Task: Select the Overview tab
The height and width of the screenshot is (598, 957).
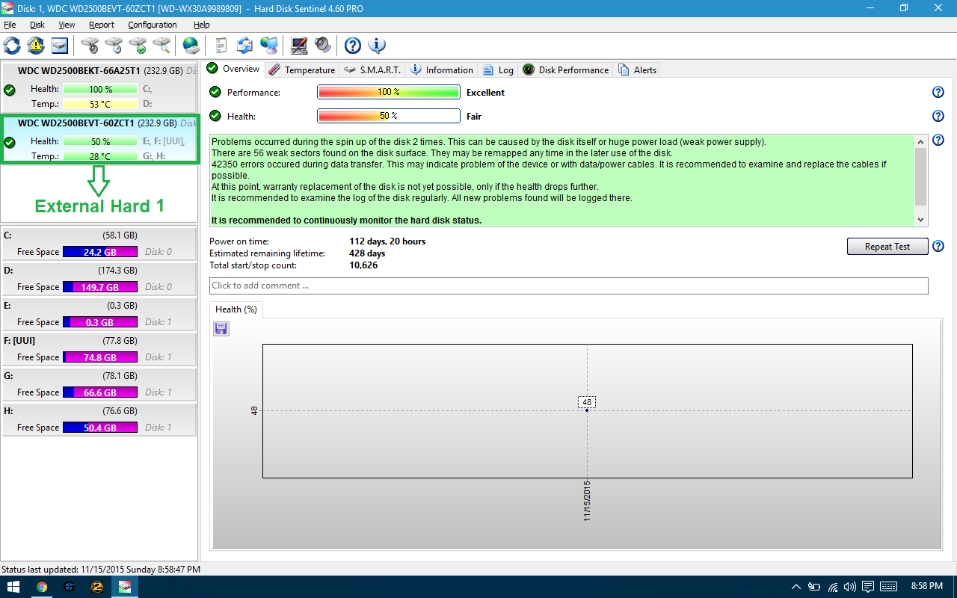Action: pyautogui.click(x=233, y=69)
